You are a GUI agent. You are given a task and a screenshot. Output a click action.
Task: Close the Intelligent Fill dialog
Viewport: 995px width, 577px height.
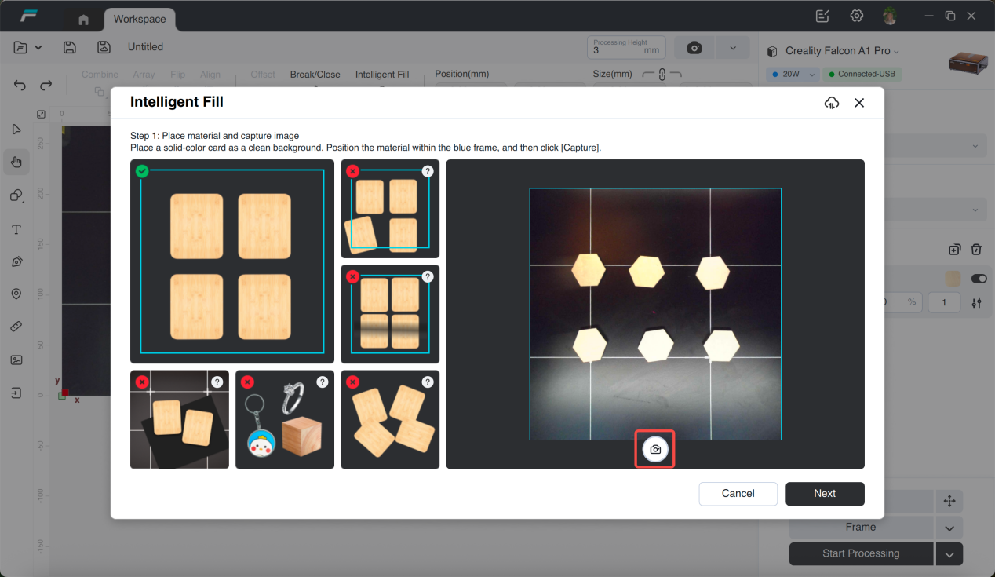tap(859, 103)
